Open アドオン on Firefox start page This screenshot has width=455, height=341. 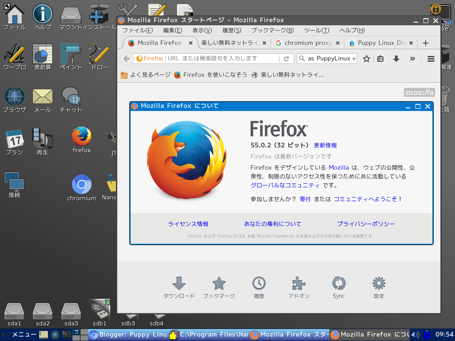[299, 288]
